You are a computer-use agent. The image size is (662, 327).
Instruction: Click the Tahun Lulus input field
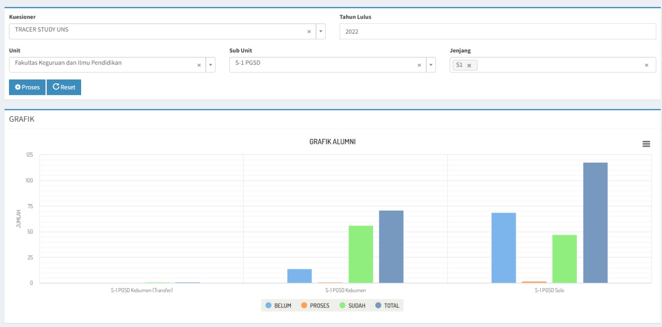click(x=497, y=31)
